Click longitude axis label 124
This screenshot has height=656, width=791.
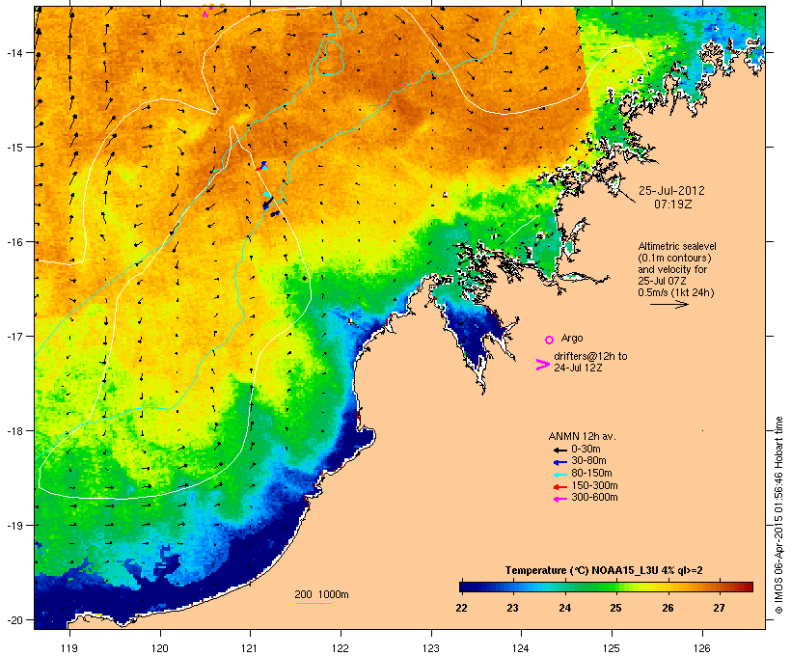(x=521, y=648)
